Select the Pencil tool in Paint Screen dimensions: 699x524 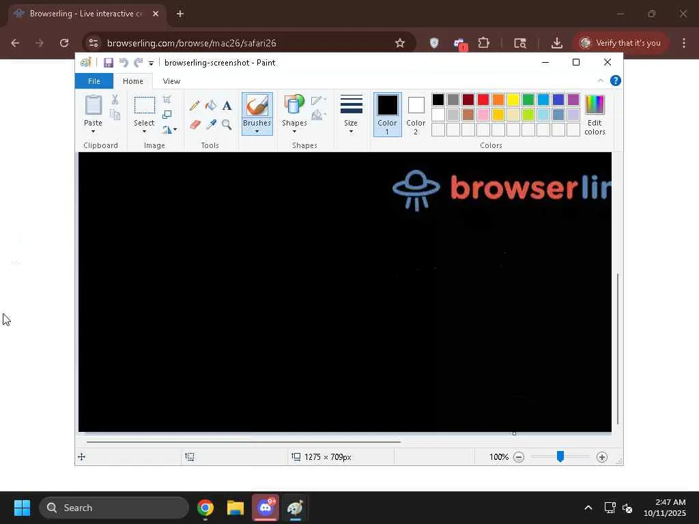(195, 106)
